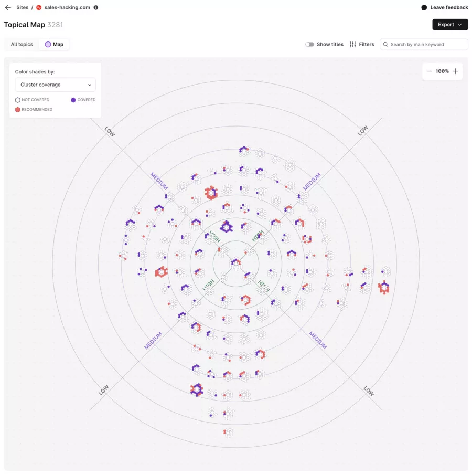This screenshot has height=474, width=472.
Task: Toggle the COVERED legend item
Action: [73, 99]
